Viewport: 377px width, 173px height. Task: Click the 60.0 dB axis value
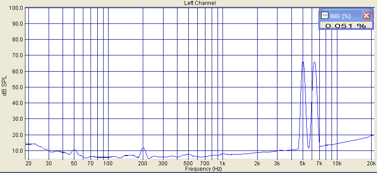[x=17, y=72]
